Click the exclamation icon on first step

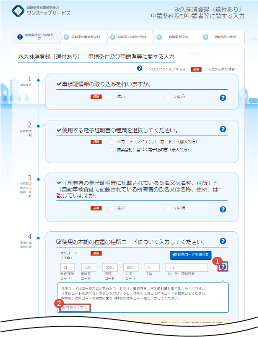point(20,37)
